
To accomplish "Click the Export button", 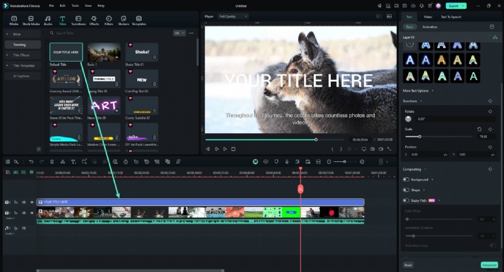I will 455,6.
